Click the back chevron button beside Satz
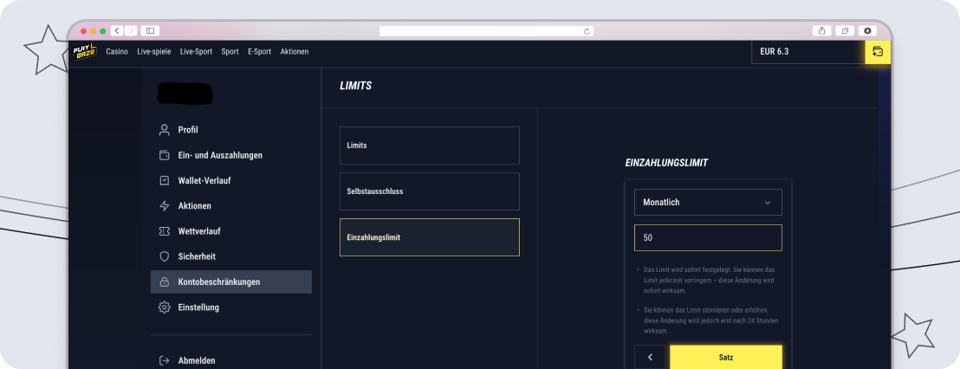The height and width of the screenshot is (369, 960). [650, 358]
